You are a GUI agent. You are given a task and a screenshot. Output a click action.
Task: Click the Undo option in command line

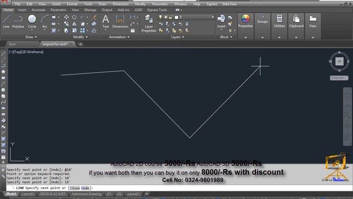click(85, 188)
